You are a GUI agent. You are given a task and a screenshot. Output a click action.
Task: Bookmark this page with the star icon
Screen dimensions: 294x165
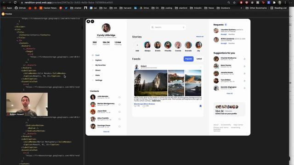tap(234, 2)
